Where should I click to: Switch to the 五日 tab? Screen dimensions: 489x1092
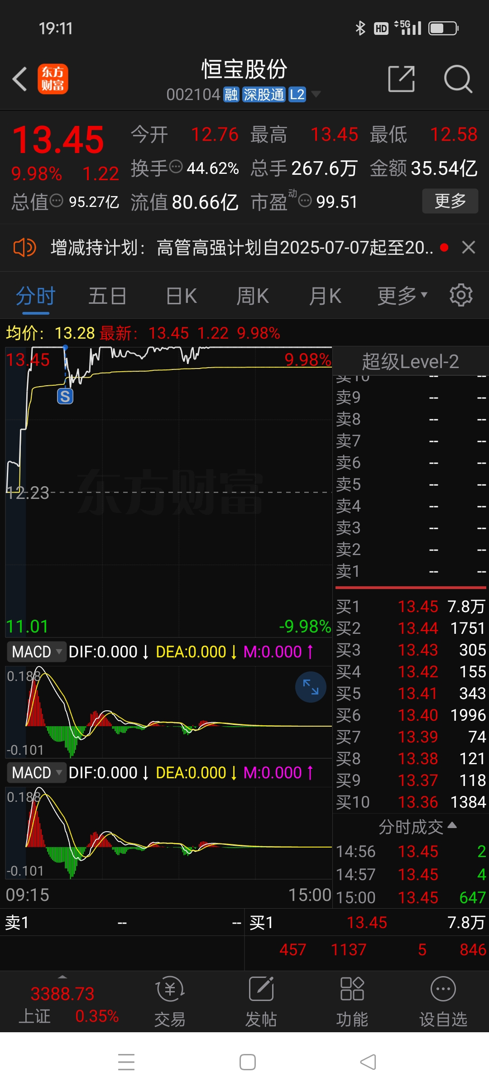coord(107,297)
